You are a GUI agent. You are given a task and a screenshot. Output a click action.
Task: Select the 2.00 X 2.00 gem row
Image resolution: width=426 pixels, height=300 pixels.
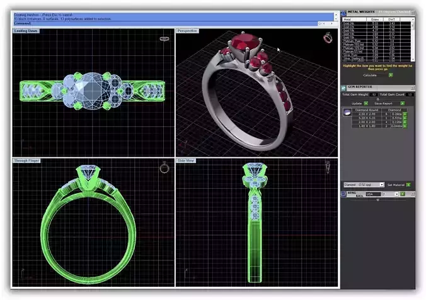click(377, 123)
